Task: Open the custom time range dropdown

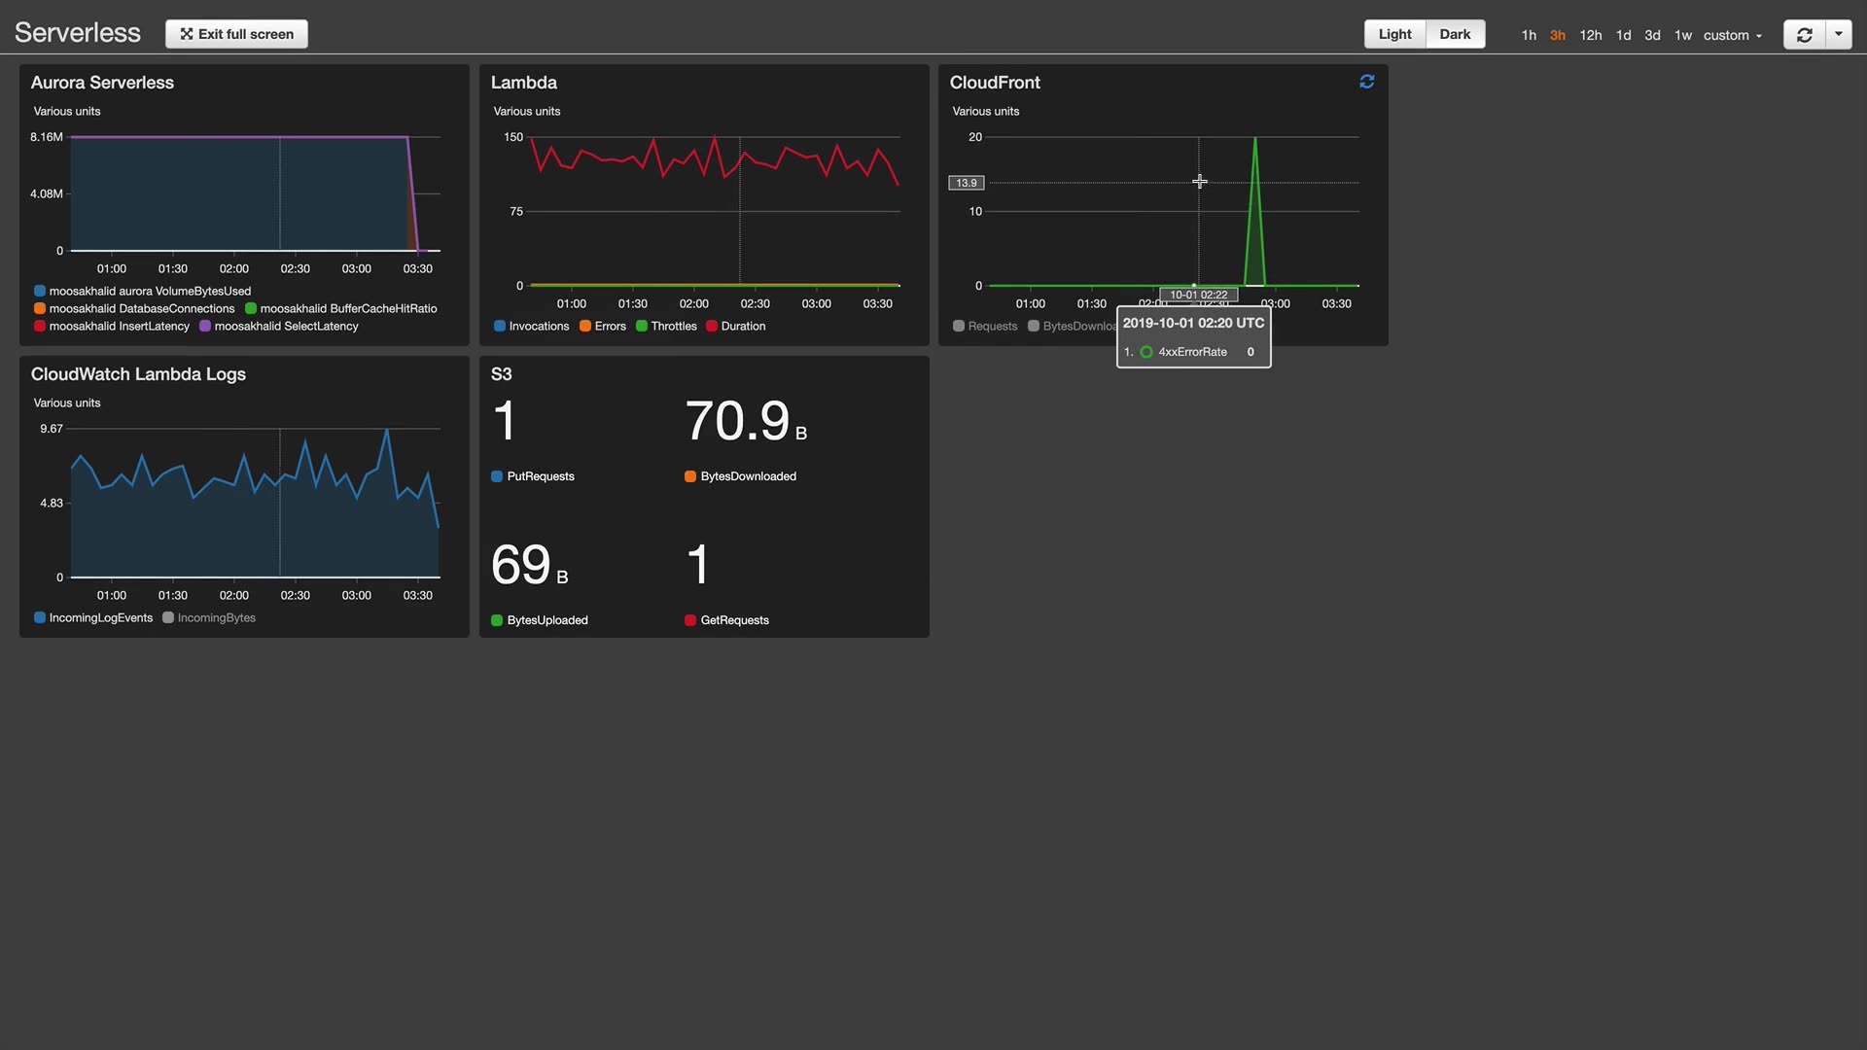Action: coord(1732,35)
